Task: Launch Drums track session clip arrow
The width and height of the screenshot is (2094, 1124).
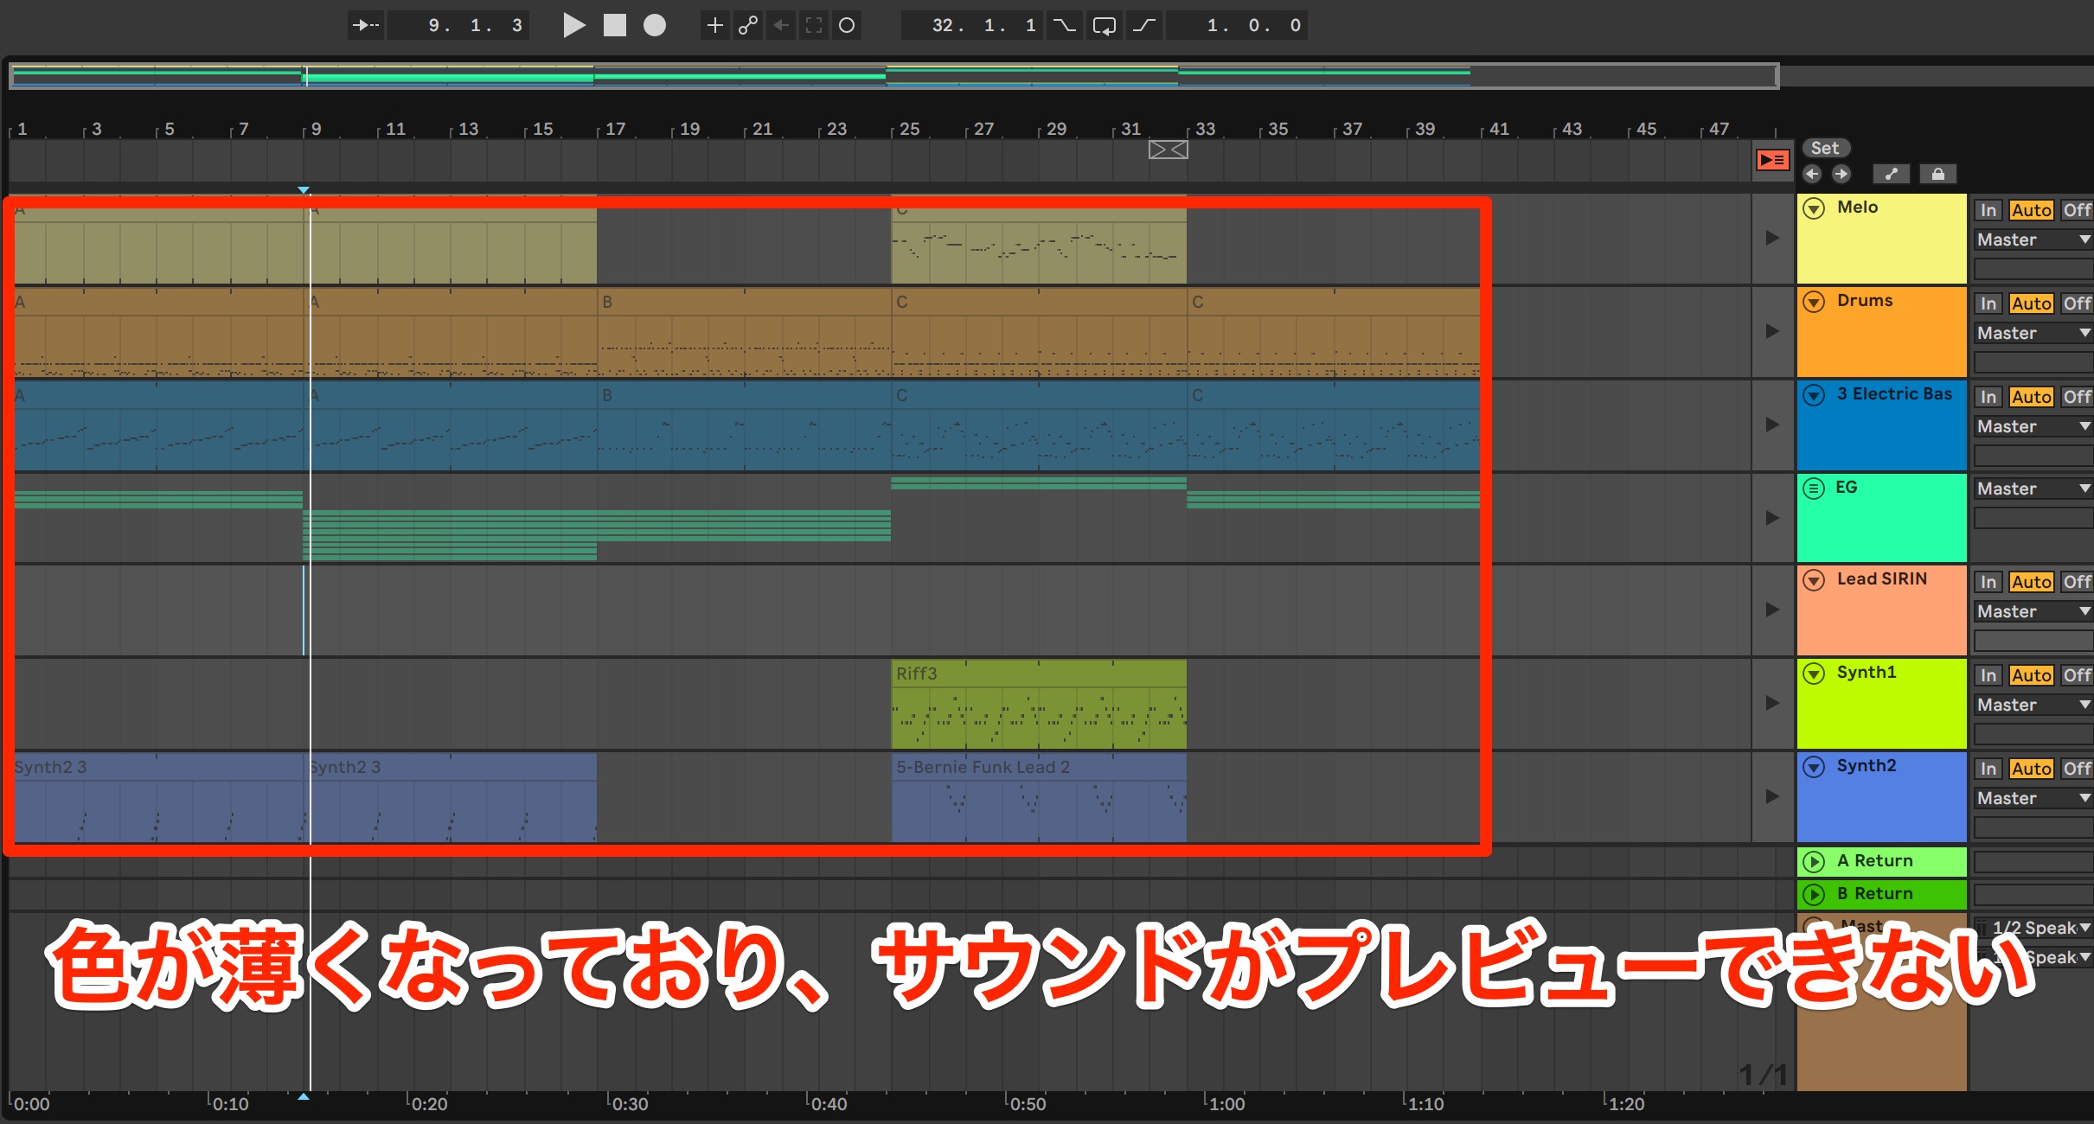Action: pyautogui.click(x=1772, y=331)
